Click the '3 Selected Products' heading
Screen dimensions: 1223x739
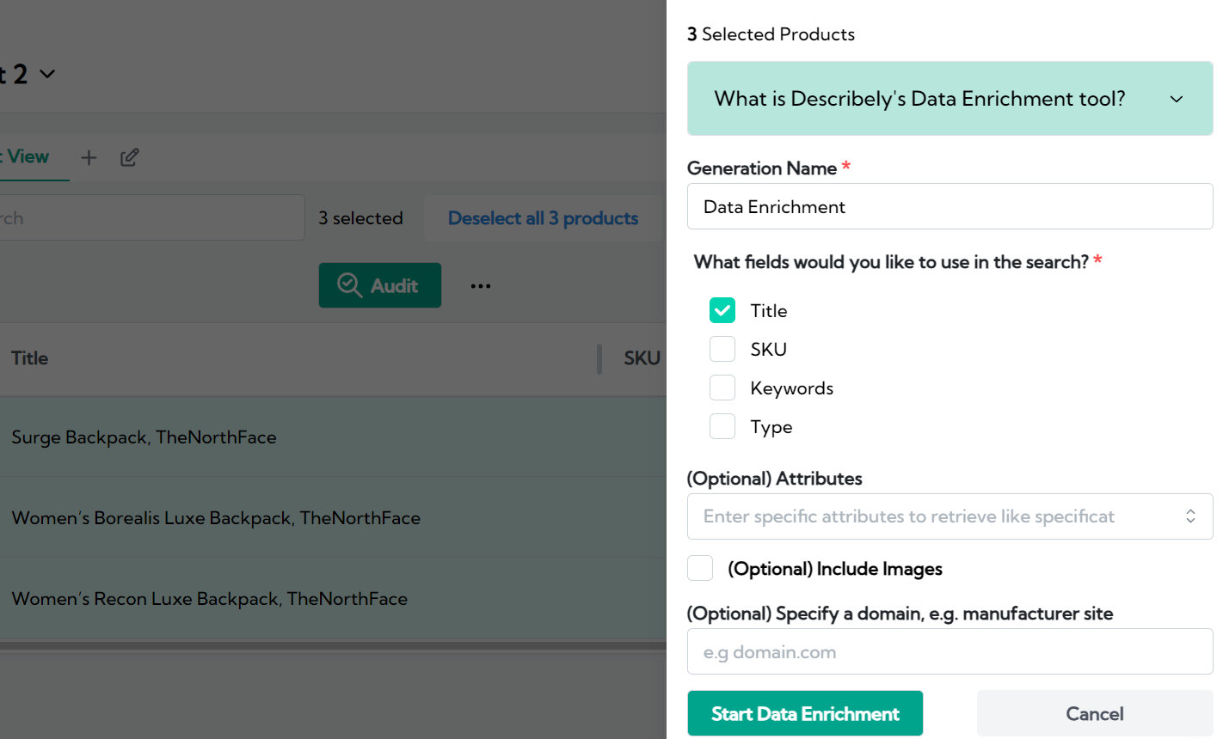point(771,34)
